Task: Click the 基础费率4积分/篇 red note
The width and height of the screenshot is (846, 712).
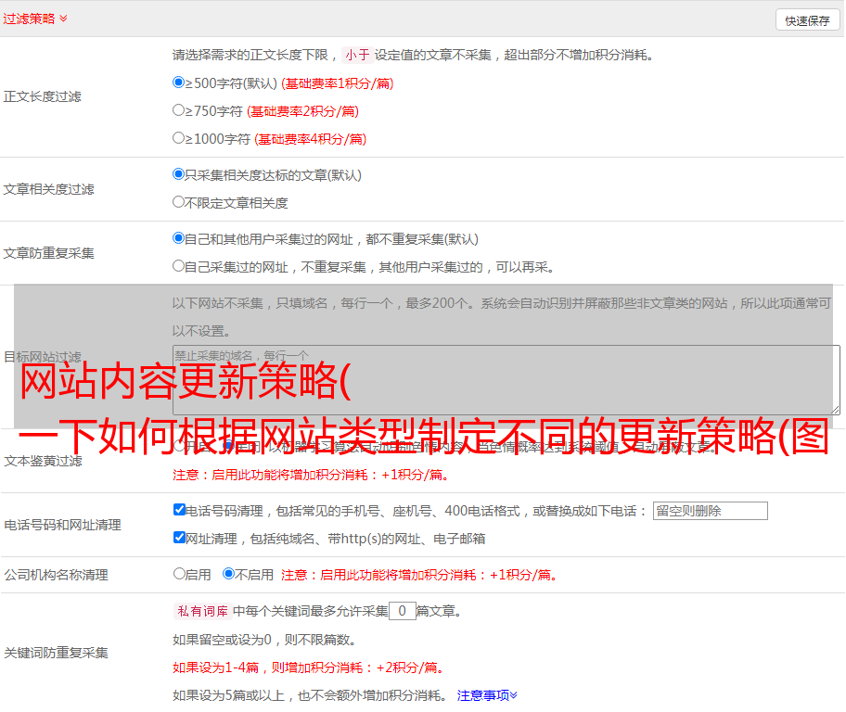Action: (310, 139)
